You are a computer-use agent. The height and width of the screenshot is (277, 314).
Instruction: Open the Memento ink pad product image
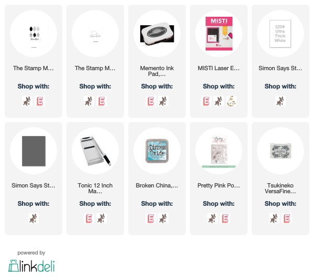(x=157, y=34)
